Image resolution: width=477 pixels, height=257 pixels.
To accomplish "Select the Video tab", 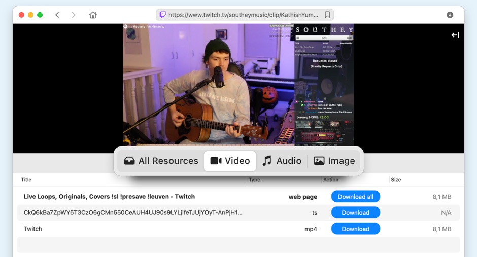I will (230, 161).
